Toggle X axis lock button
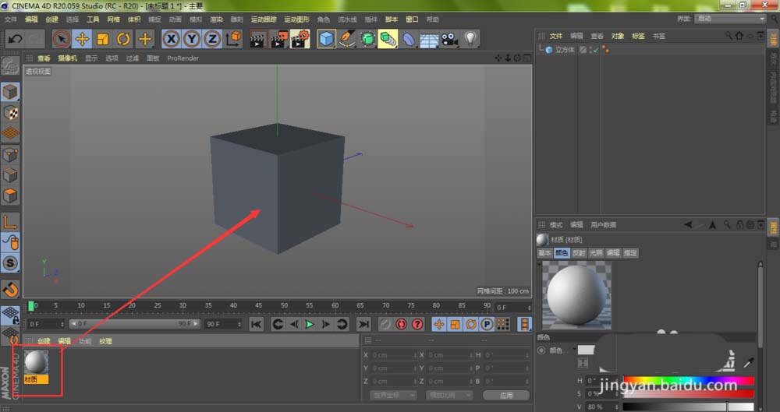The height and width of the screenshot is (412, 780). [x=170, y=38]
